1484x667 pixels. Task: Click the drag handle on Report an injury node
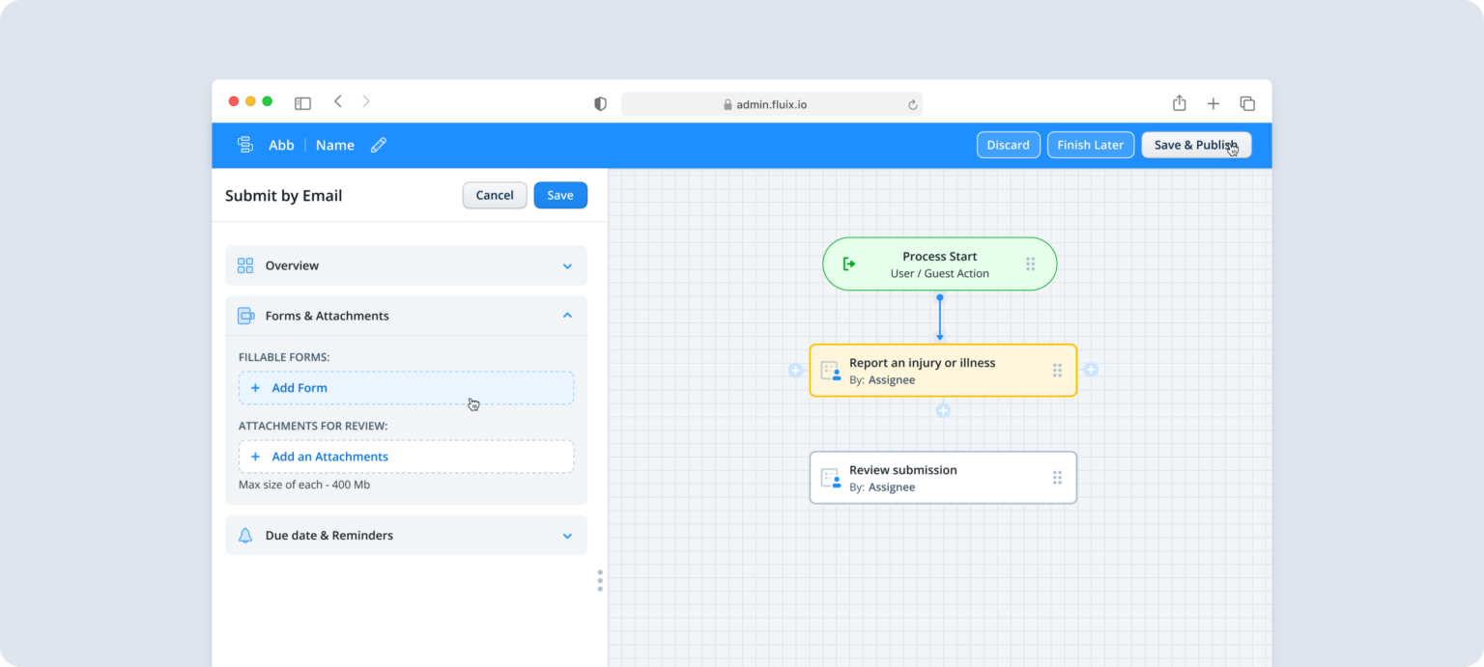pos(1058,370)
